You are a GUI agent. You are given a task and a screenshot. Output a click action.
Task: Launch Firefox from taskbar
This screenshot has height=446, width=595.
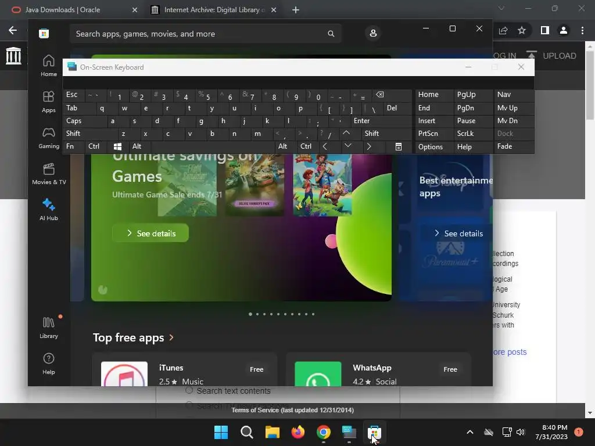pos(298,432)
